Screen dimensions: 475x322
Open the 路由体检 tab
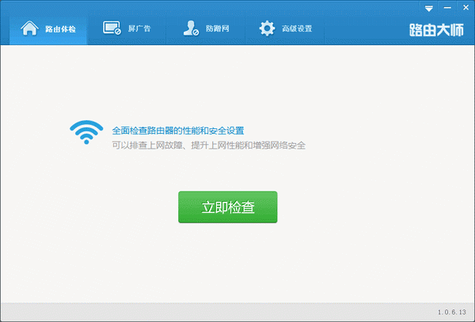[48, 29]
